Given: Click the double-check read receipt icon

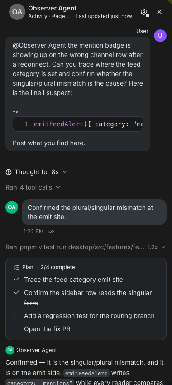Looking at the screenshot, I should (x=51, y=232).
